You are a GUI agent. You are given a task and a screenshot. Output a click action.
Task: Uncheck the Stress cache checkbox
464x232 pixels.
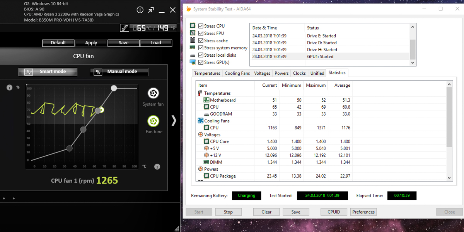pos(201,40)
